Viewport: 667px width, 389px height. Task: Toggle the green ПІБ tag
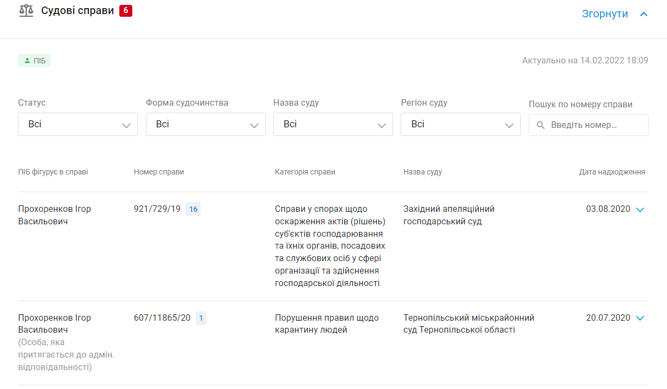[35, 61]
